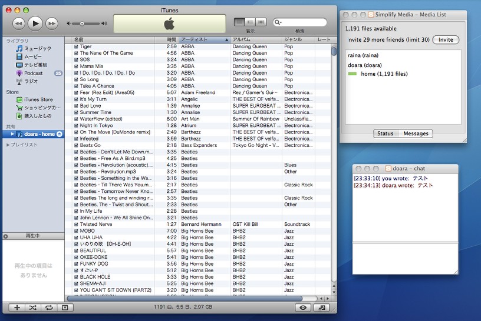Switch to list view mode
The height and width of the screenshot is (321, 481).
[x=239, y=22]
